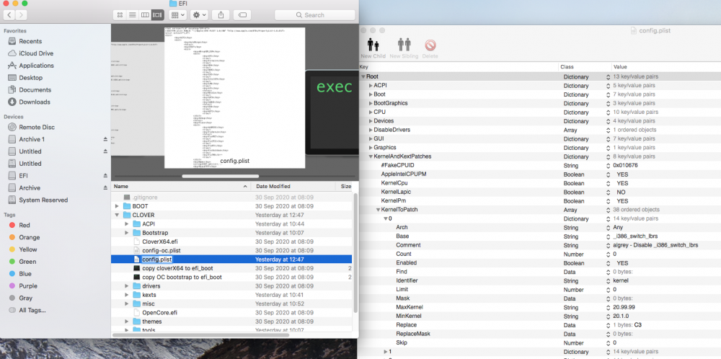Viewport: 721px width, 359px height.
Task: Eject the EFI volume
Action: [105, 176]
